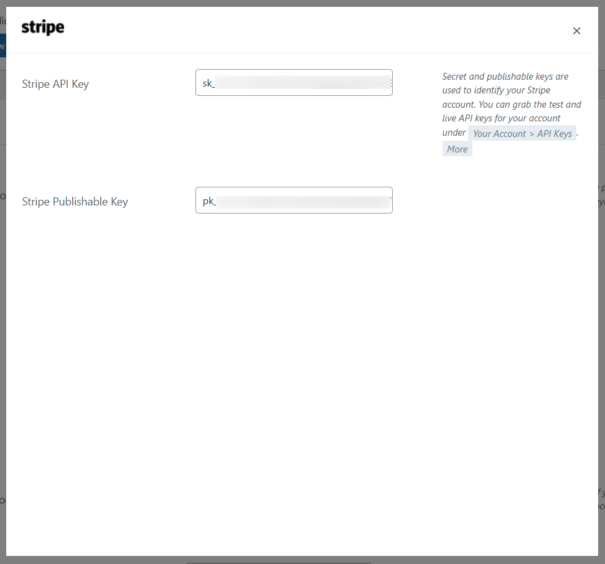Click the Stripe API Key label
605x564 pixels.
(55, 84)
